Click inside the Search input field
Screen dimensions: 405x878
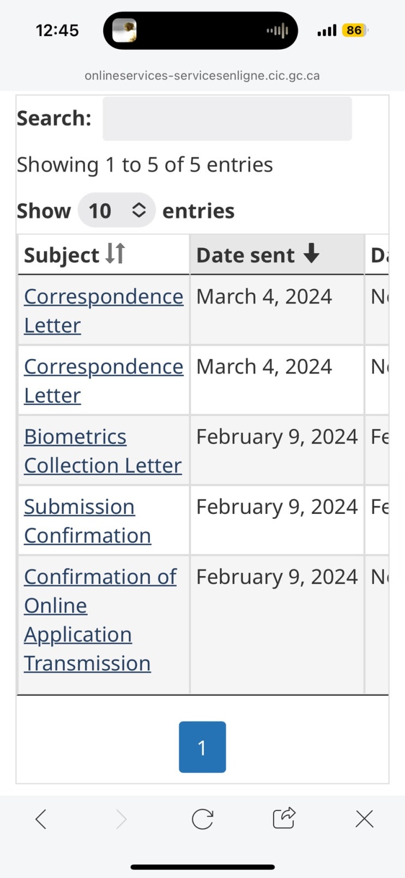(227, 119)
